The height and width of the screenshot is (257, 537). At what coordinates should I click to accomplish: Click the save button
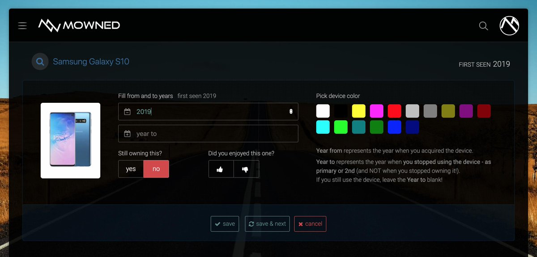pyautogui.click(x=225, y=224)
